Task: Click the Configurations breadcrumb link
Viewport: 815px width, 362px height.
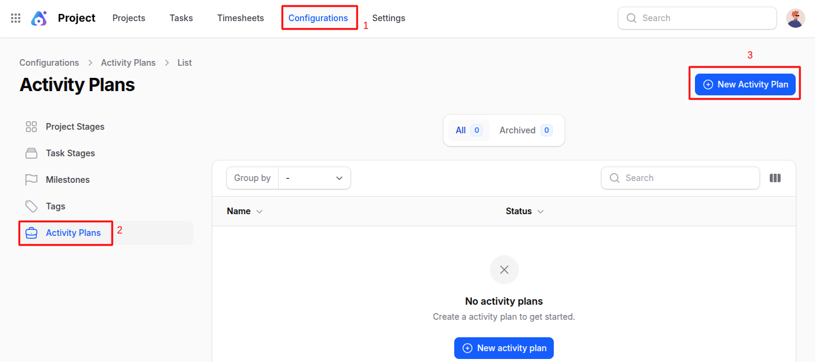Action: (49, 63)
